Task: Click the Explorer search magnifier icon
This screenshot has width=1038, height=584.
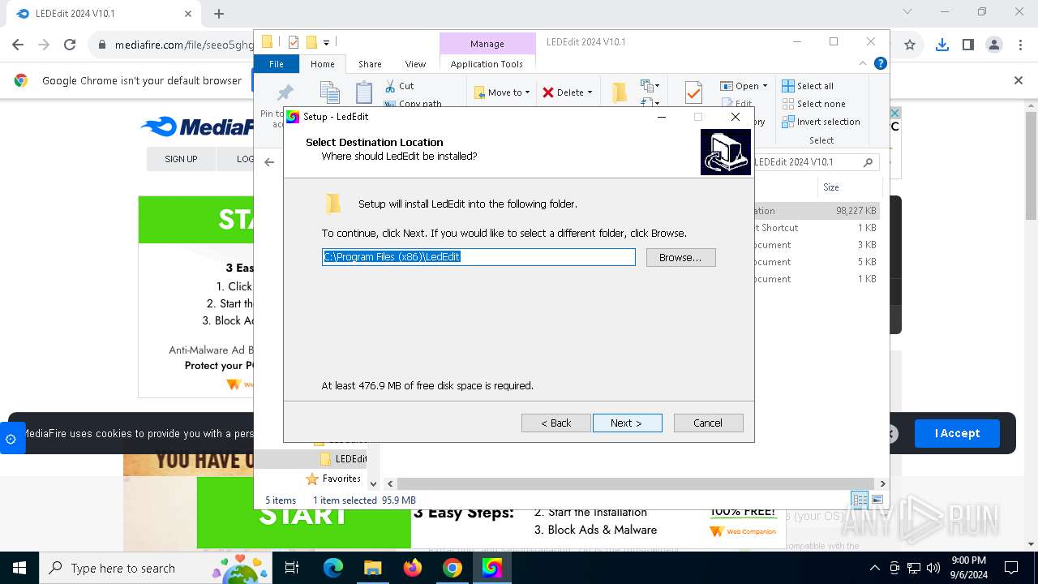Action: tap(868, 162)
